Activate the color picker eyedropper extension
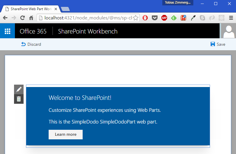This screenshot has height=154, width=236. tap(193, 18)
